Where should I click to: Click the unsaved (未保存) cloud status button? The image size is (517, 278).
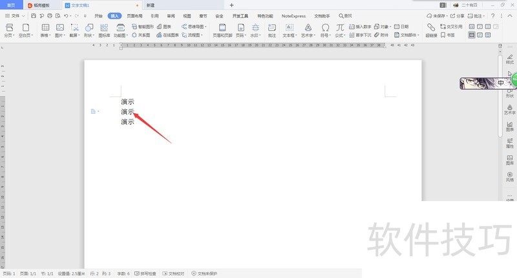[438, 16]
